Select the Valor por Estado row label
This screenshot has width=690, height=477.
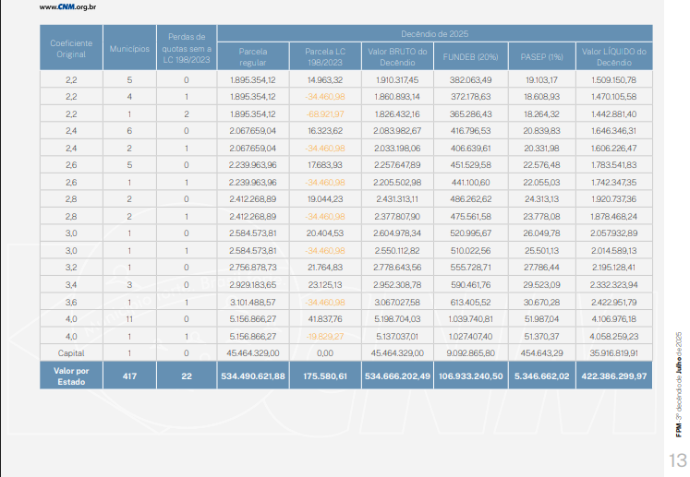click(70, 376)
